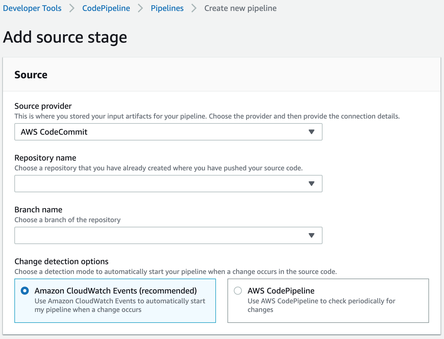Viewport: 444px width, 339px height.
Task: Click the breadcrumb chevron after CodePipeline
Action: click(x=141, y=8)
